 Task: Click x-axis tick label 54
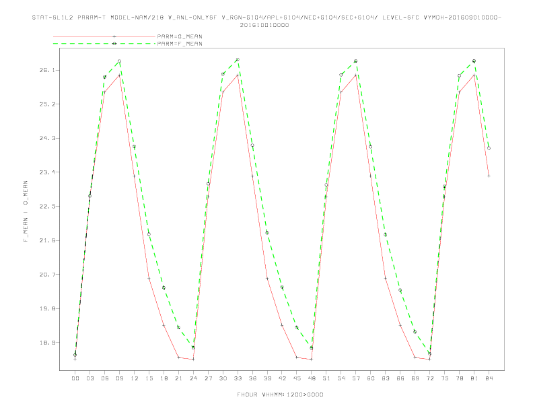pyautogui.click(x=341, y=378)
